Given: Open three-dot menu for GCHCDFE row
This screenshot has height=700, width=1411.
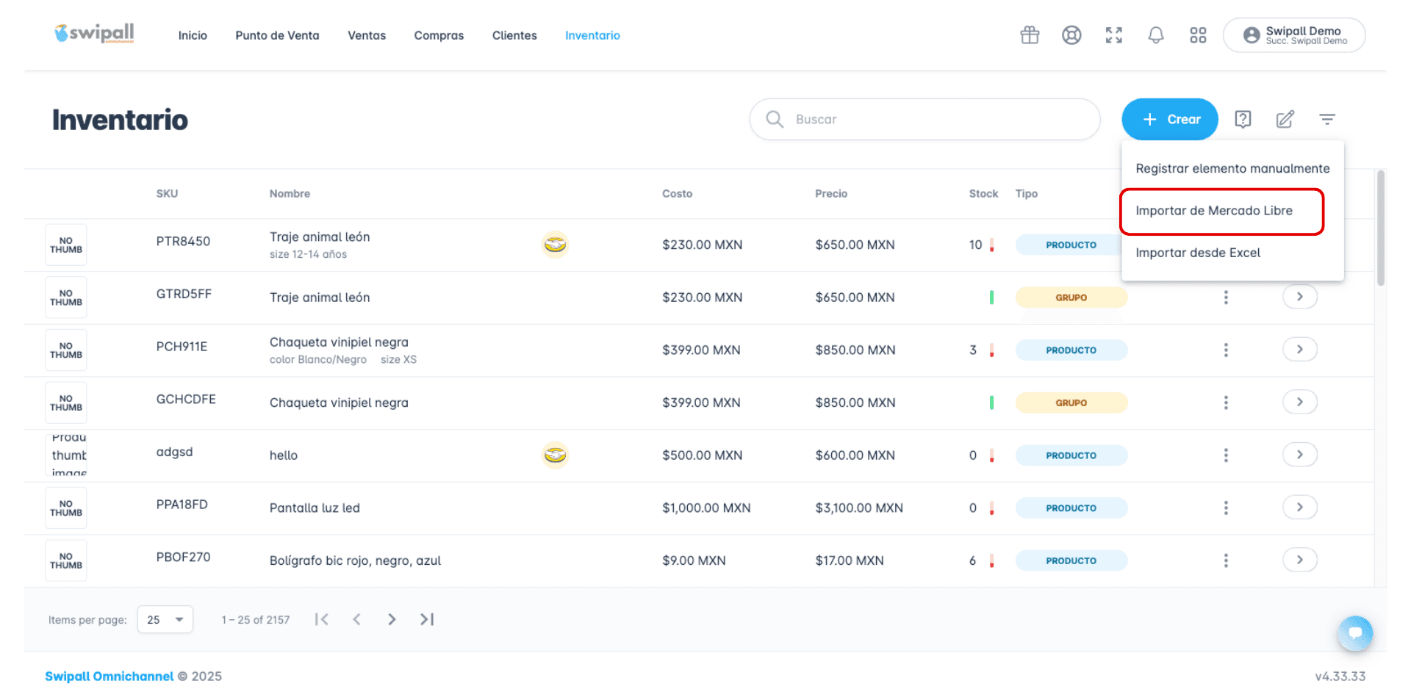Looking at the screenshot, I should click(x=1226, y=403).
